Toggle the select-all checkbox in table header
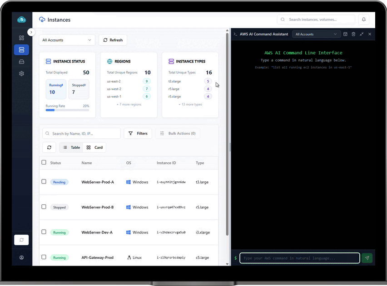The image size is (387, 286). [44, 162]
